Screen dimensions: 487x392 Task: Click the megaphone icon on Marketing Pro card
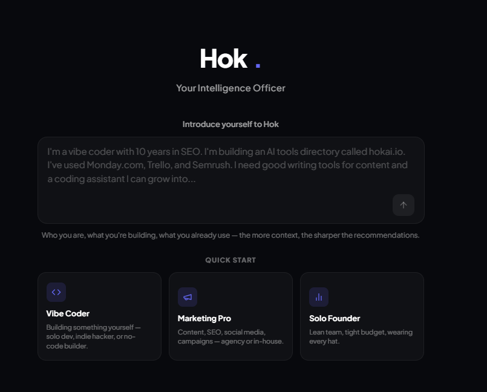[188, 296]
